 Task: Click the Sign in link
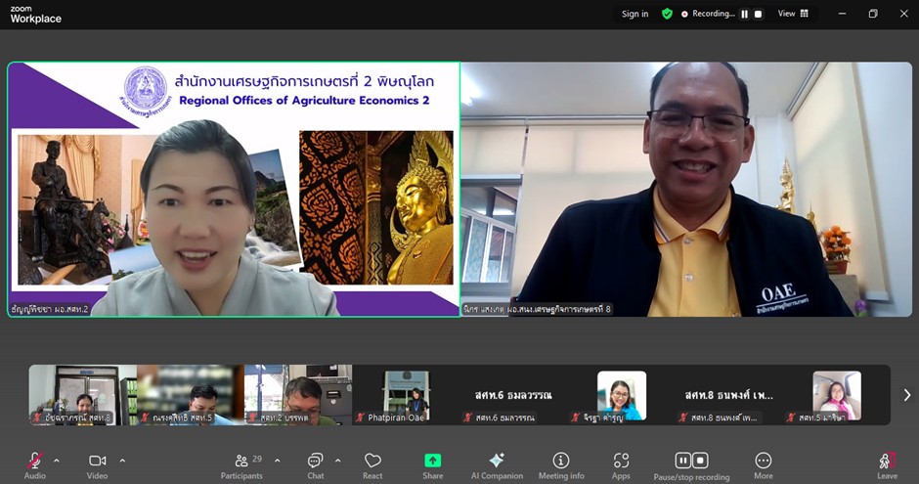point(635,14)
